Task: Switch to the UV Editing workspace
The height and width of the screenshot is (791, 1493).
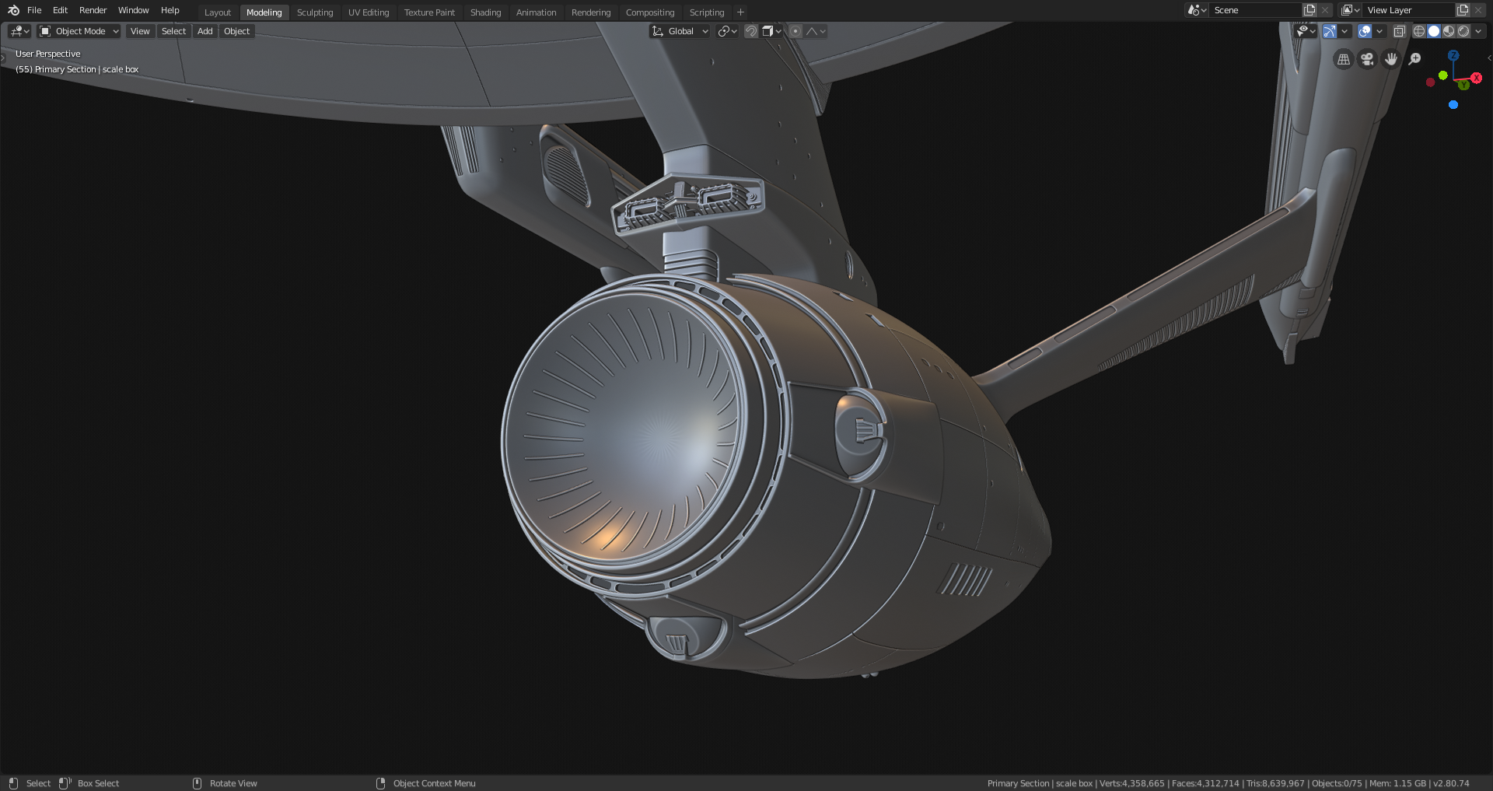Action: point(369,12)
